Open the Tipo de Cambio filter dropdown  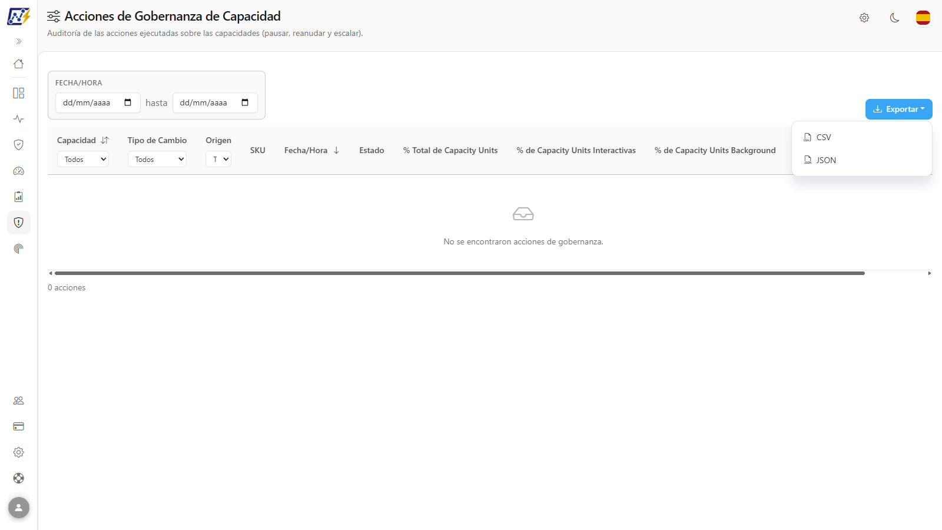pos(157,159)
